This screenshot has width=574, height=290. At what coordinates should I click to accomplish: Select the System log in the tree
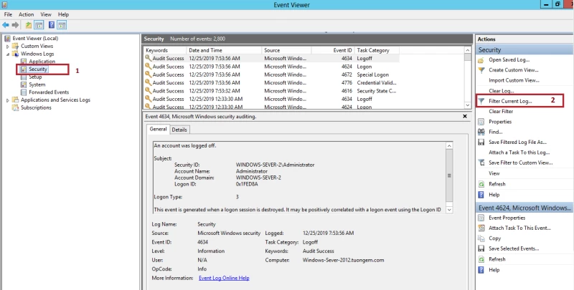point(37,84)
